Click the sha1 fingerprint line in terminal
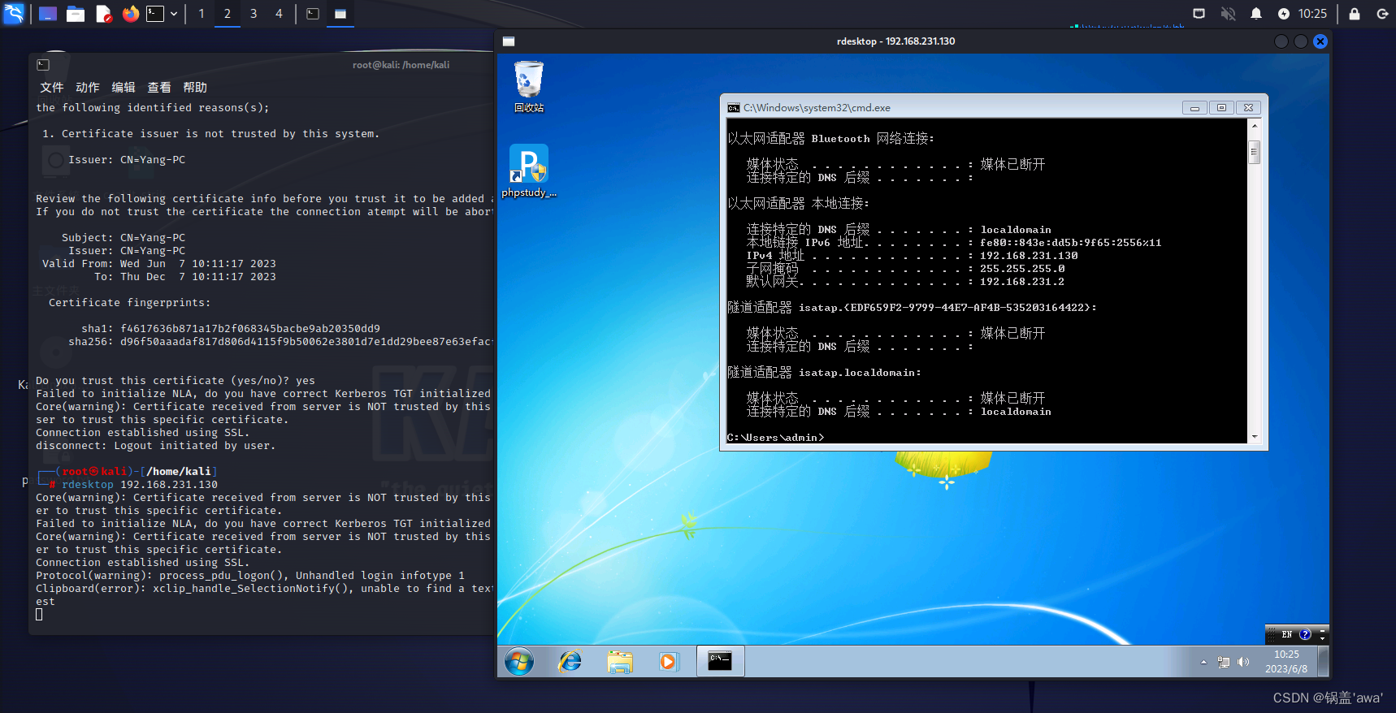The image size is (1396, 713). [x=231, y=329]
